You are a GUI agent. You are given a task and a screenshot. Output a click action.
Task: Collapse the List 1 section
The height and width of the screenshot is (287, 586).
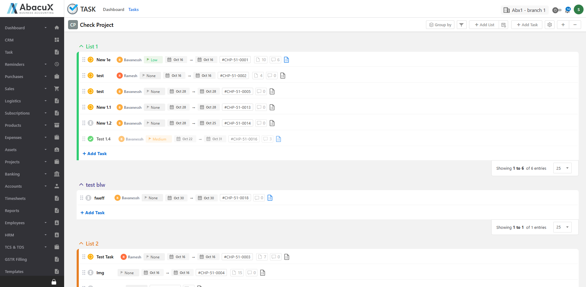coord(81,47)
